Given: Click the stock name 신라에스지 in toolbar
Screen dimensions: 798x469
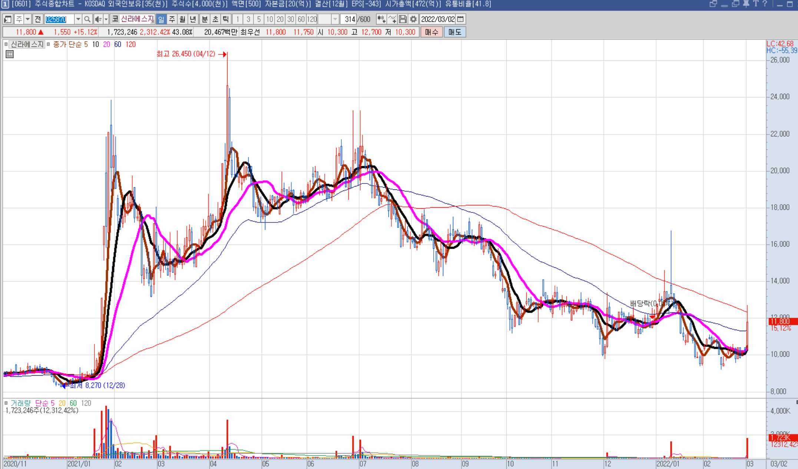Looking at the screenshot, I should pyautogui.click(x=137, y=19).
